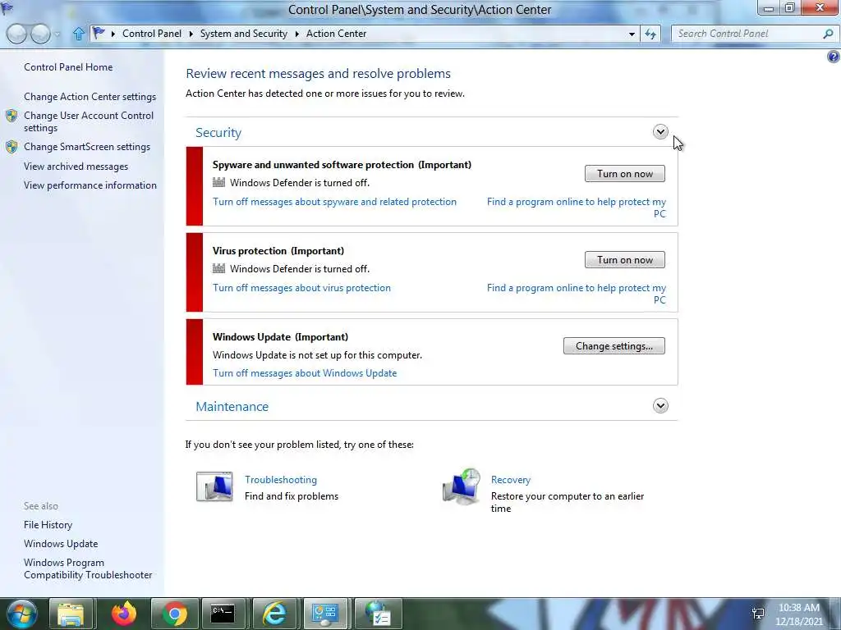
Task: Turn off messages about Windows Update
Action: click(305, 373)
